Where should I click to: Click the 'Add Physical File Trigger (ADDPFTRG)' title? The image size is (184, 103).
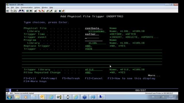92,17
